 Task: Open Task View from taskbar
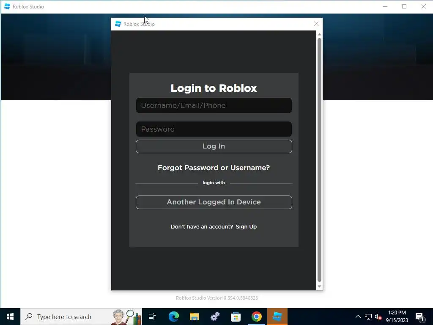(152, 317)
